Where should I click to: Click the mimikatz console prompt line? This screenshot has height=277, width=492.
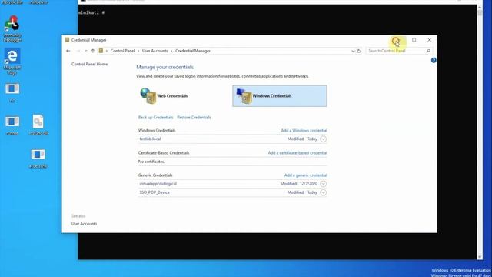point(91,12)
